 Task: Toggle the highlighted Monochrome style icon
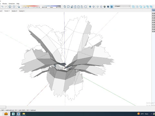tap(112, 7)
